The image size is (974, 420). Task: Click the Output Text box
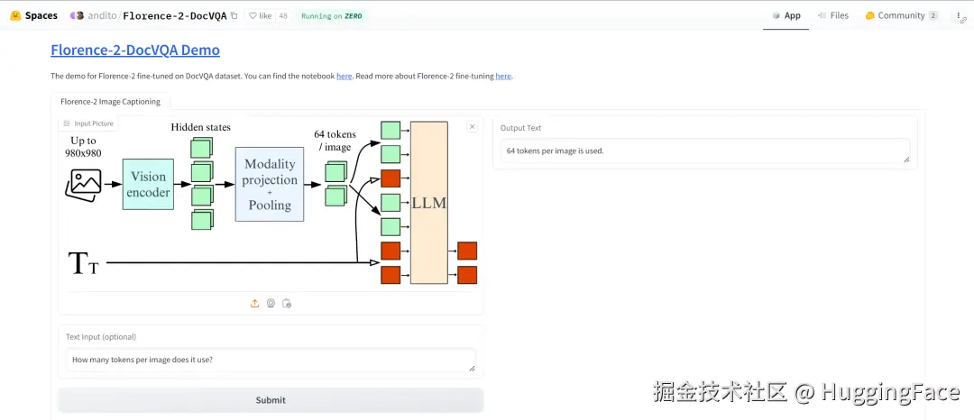point(705,151)
